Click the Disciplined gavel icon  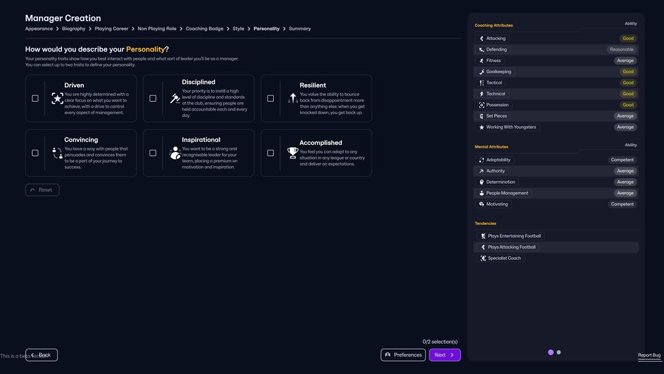[175, 98]
